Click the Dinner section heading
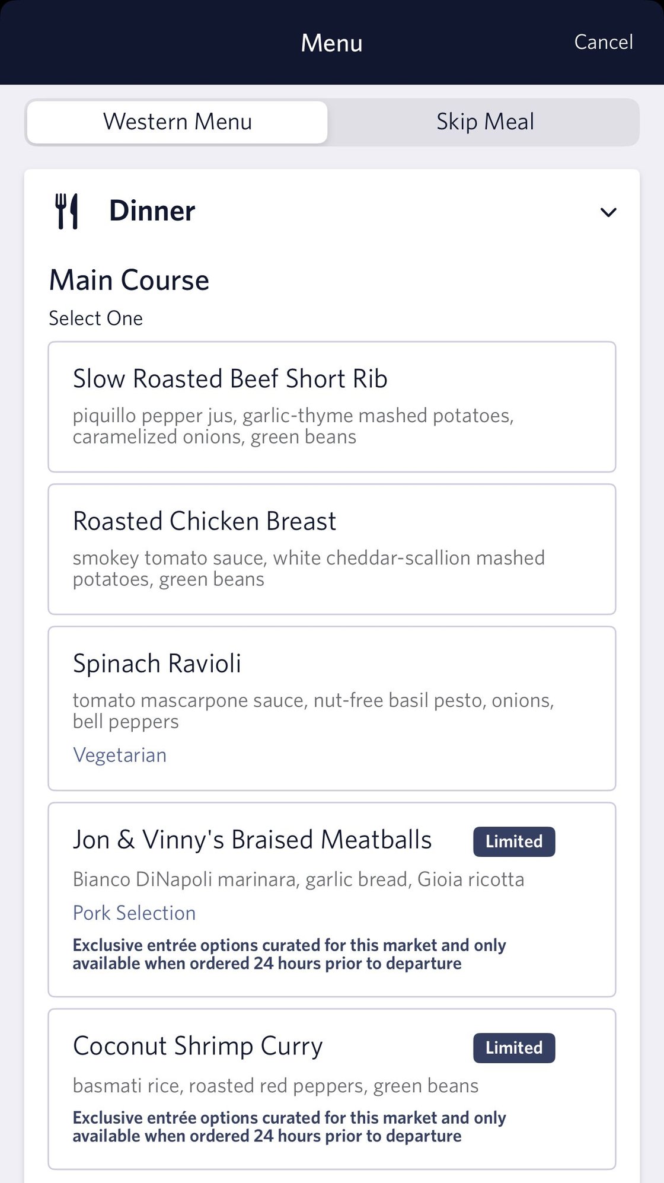This screenshot has height=1183, width=664. coord(152,211)
